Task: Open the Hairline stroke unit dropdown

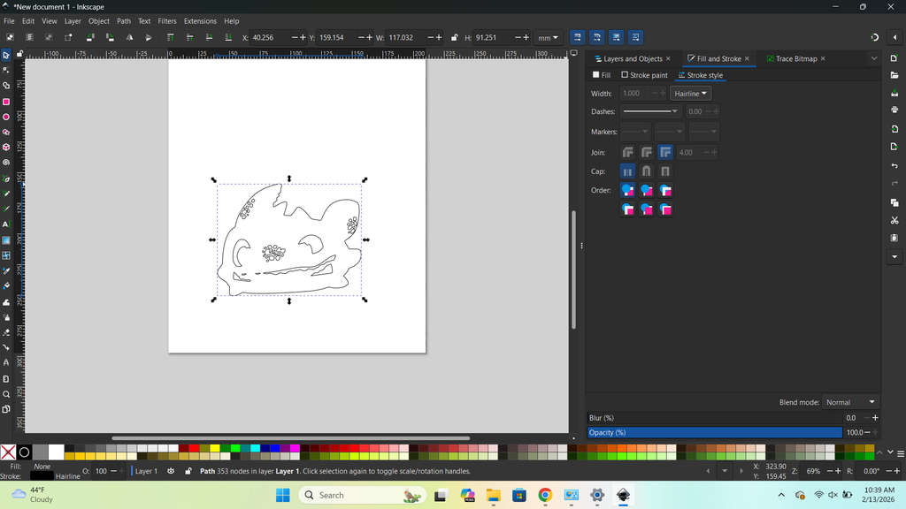Action: (691, 94)
